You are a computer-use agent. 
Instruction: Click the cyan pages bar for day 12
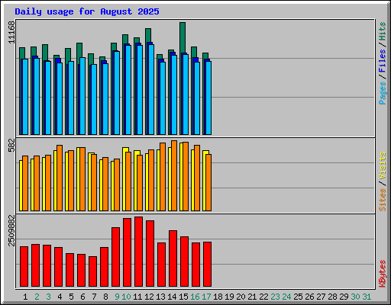coord(151,89)
